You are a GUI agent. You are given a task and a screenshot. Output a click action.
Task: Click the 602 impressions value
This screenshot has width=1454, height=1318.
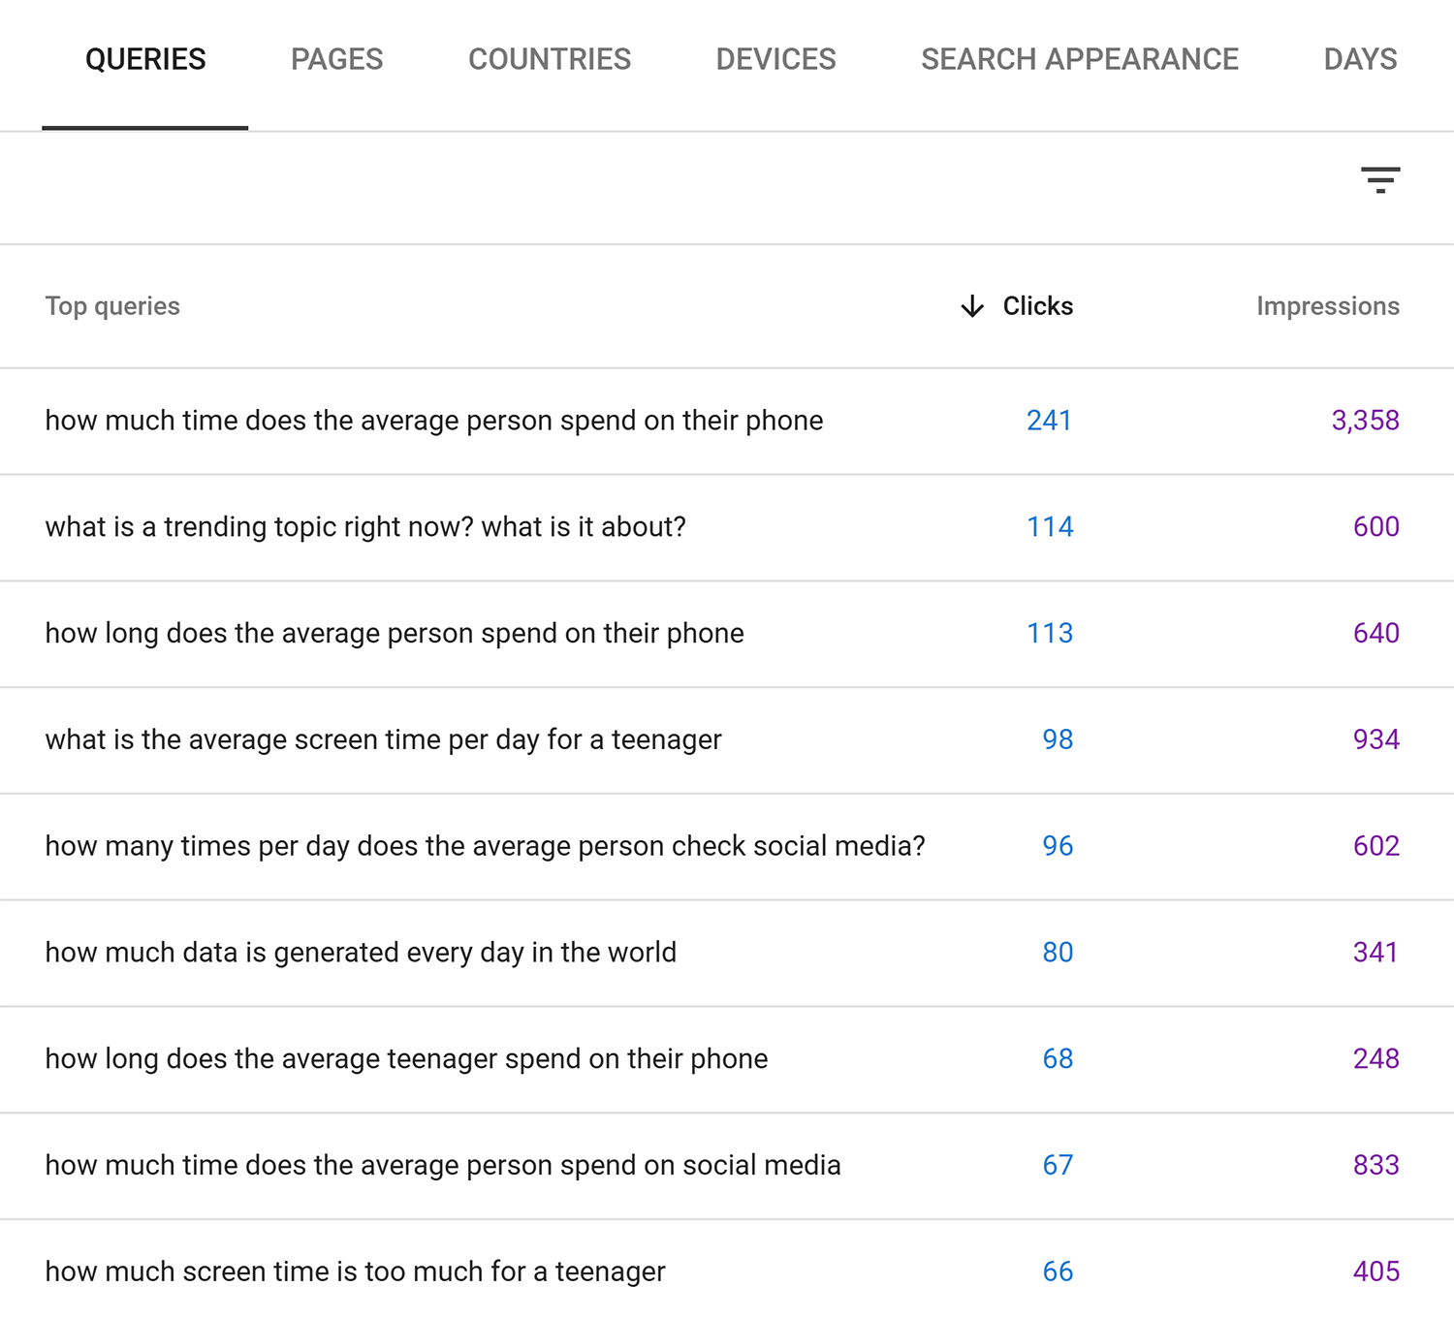tap(1376, 846)
